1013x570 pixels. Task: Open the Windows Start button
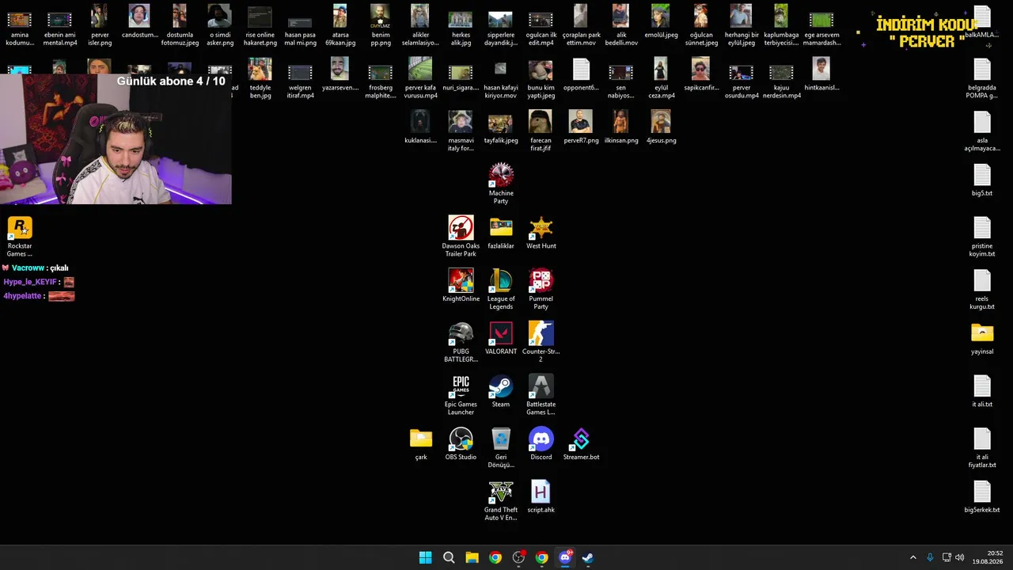(x=425, y=557)
